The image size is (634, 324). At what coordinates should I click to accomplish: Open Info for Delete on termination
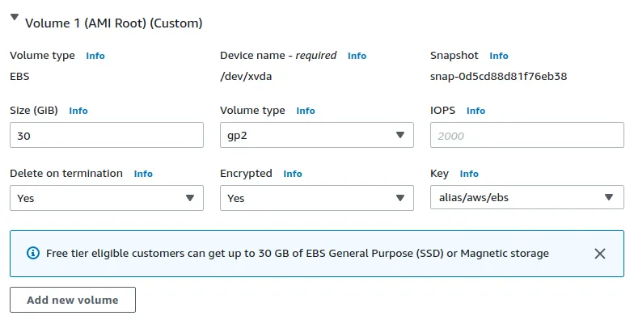(x=143, y=174)
